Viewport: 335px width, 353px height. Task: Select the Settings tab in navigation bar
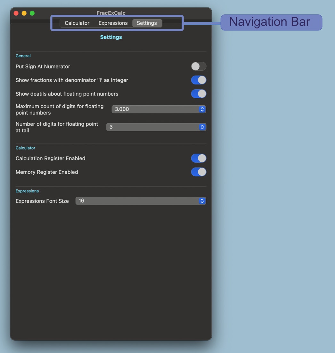(x=147, y=23)
